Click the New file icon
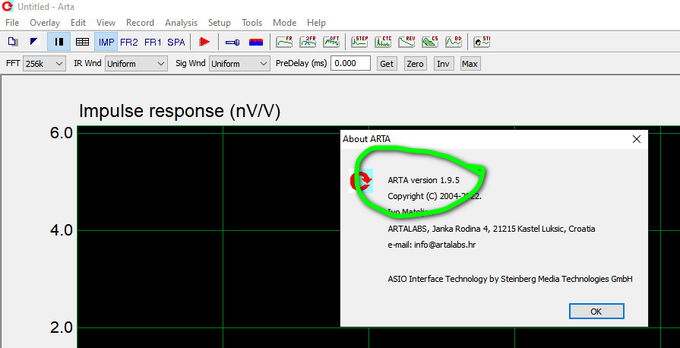Image resolution: width=680 pixels, height=348 pixels. pyautogui.click(x=13, y=42)
